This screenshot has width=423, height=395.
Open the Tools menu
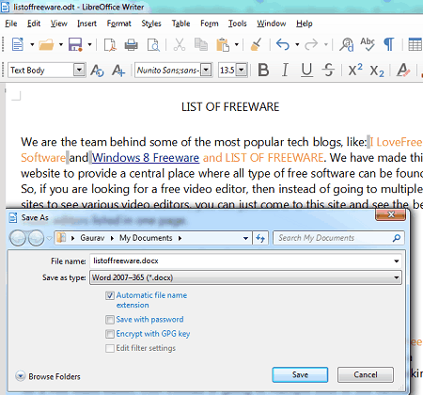click(x=237, y=24)
